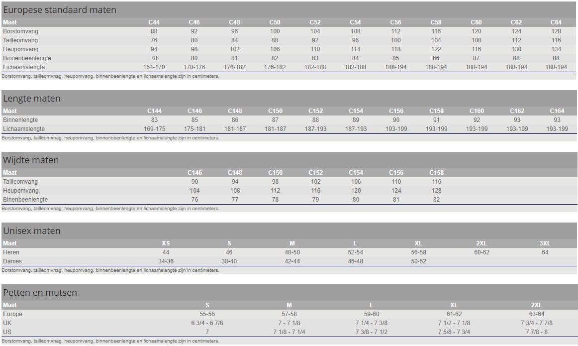Image resolution: width=578 pixels, height=346 pixels.
Task: Click the "Lengte maten" section heading
Action: (32, 99)
